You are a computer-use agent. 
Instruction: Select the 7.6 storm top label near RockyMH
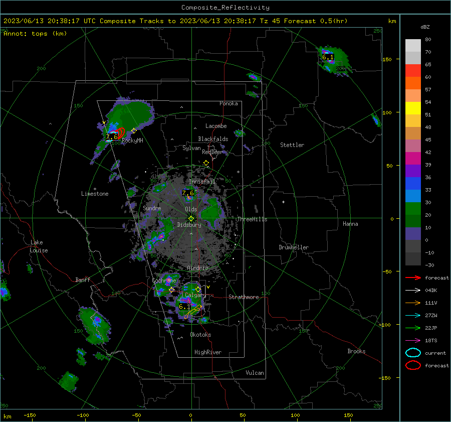(112, 137)
